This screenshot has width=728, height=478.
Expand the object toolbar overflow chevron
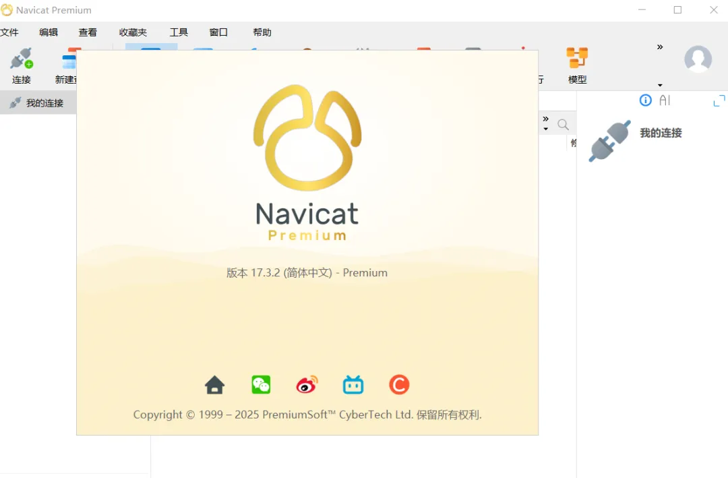pyautogui.click(x=545, y=119)
